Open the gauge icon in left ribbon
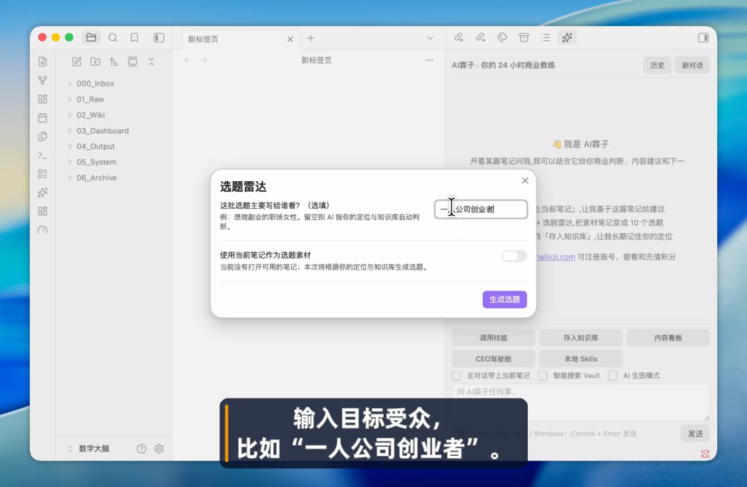 click(42, 230)
